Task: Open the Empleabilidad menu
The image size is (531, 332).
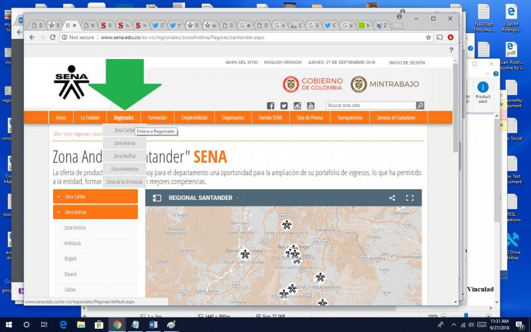Action: [x=194, y=118]
